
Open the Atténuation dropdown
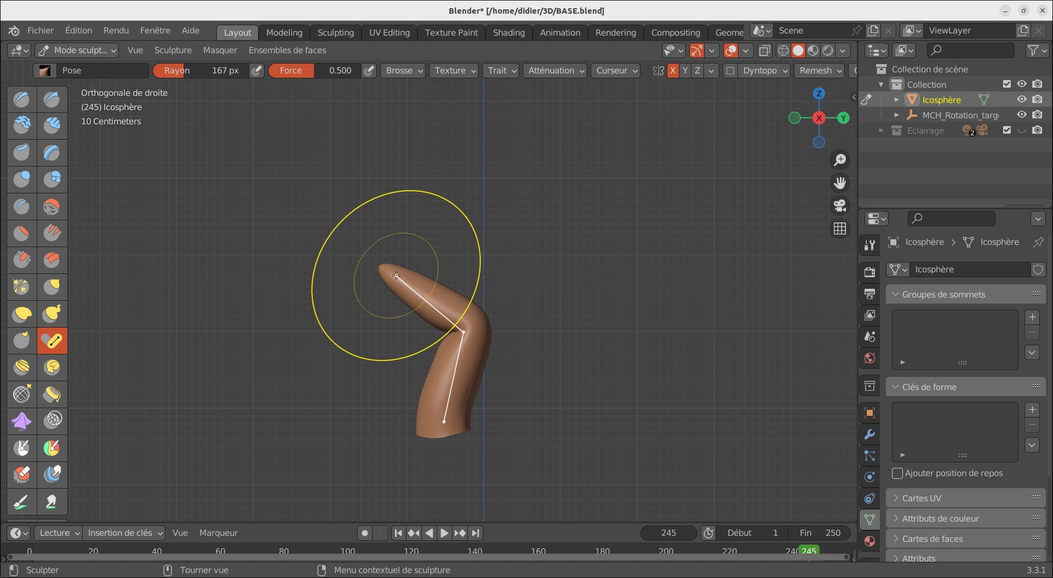coord(555,71)
